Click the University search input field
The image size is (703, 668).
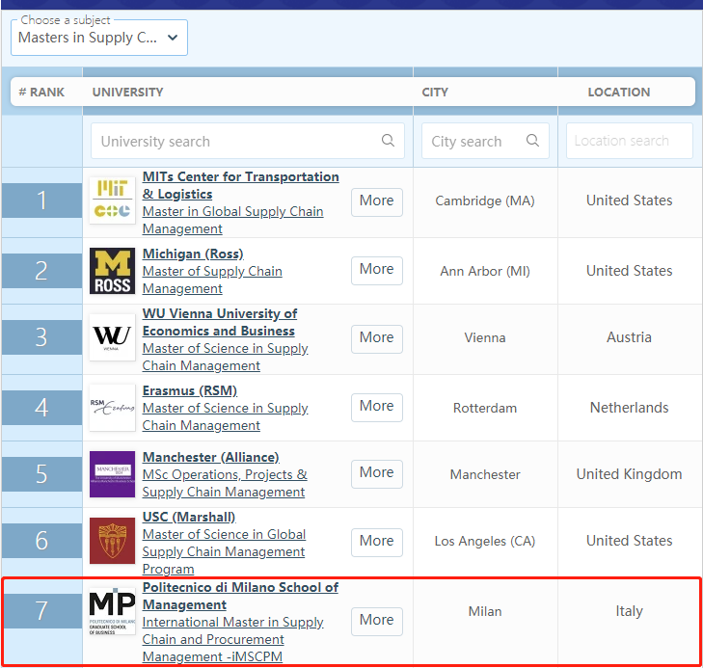click(x=248, y=141)
